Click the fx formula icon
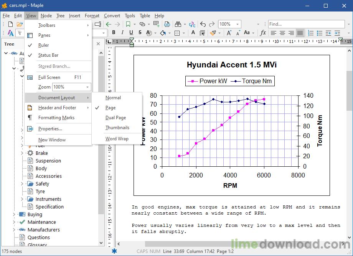The height and width of the screenshot is (256, 353). (263, 33)
